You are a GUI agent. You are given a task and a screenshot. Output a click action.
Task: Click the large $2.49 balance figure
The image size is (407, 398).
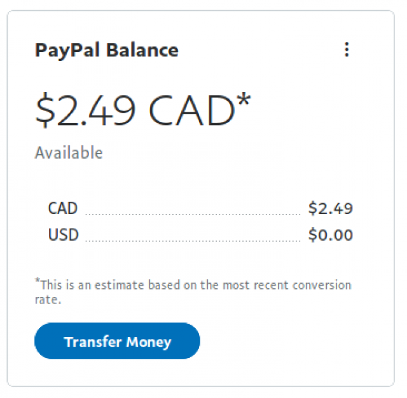click(x=85, y=109)
